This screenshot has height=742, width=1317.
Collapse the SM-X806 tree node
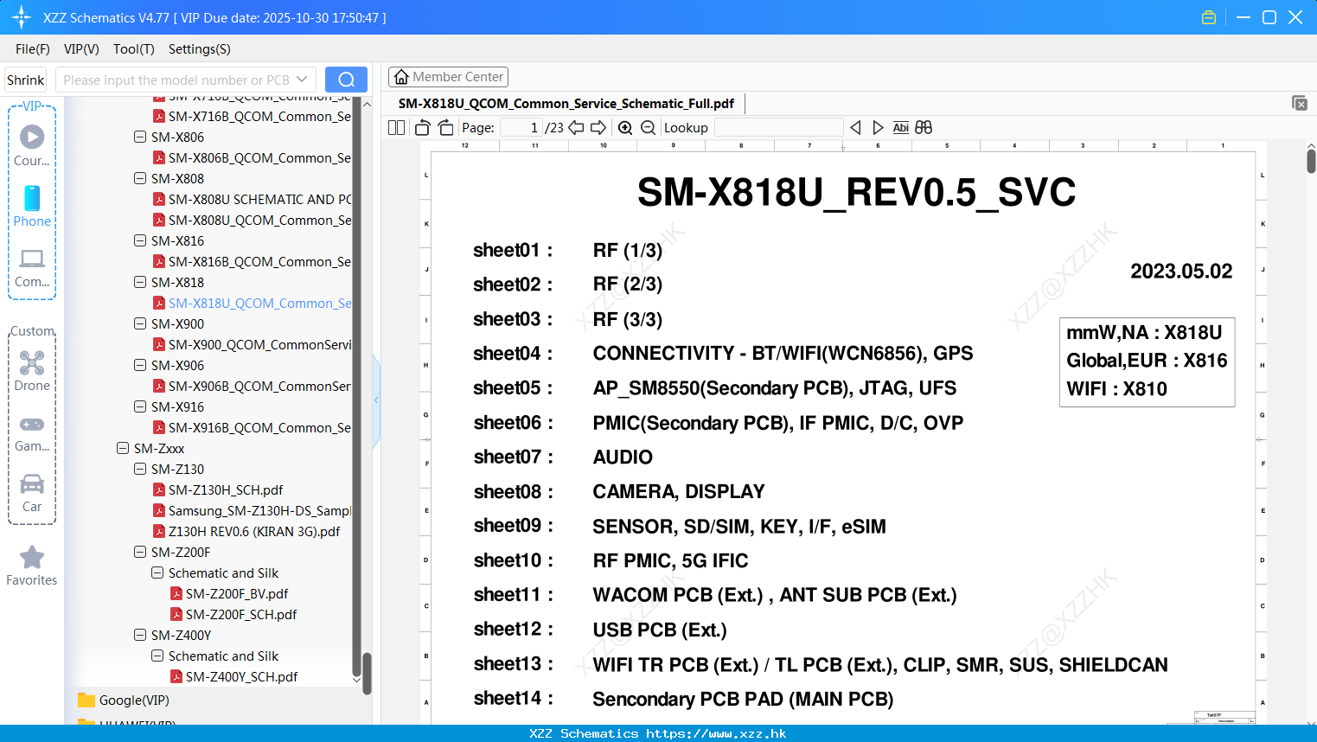coord(140,137)
